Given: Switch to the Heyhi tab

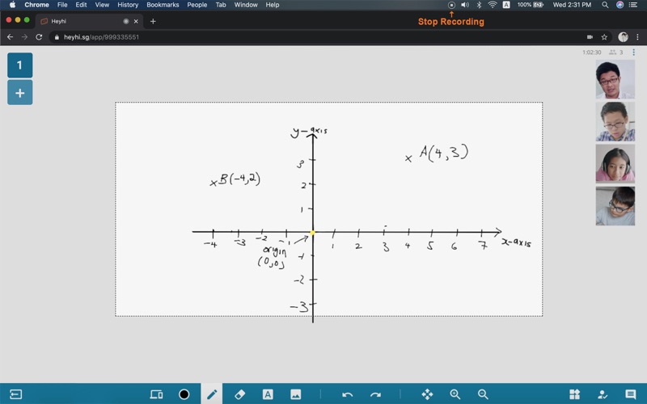Looking at the screenshot, I should (x=89, y=21).
